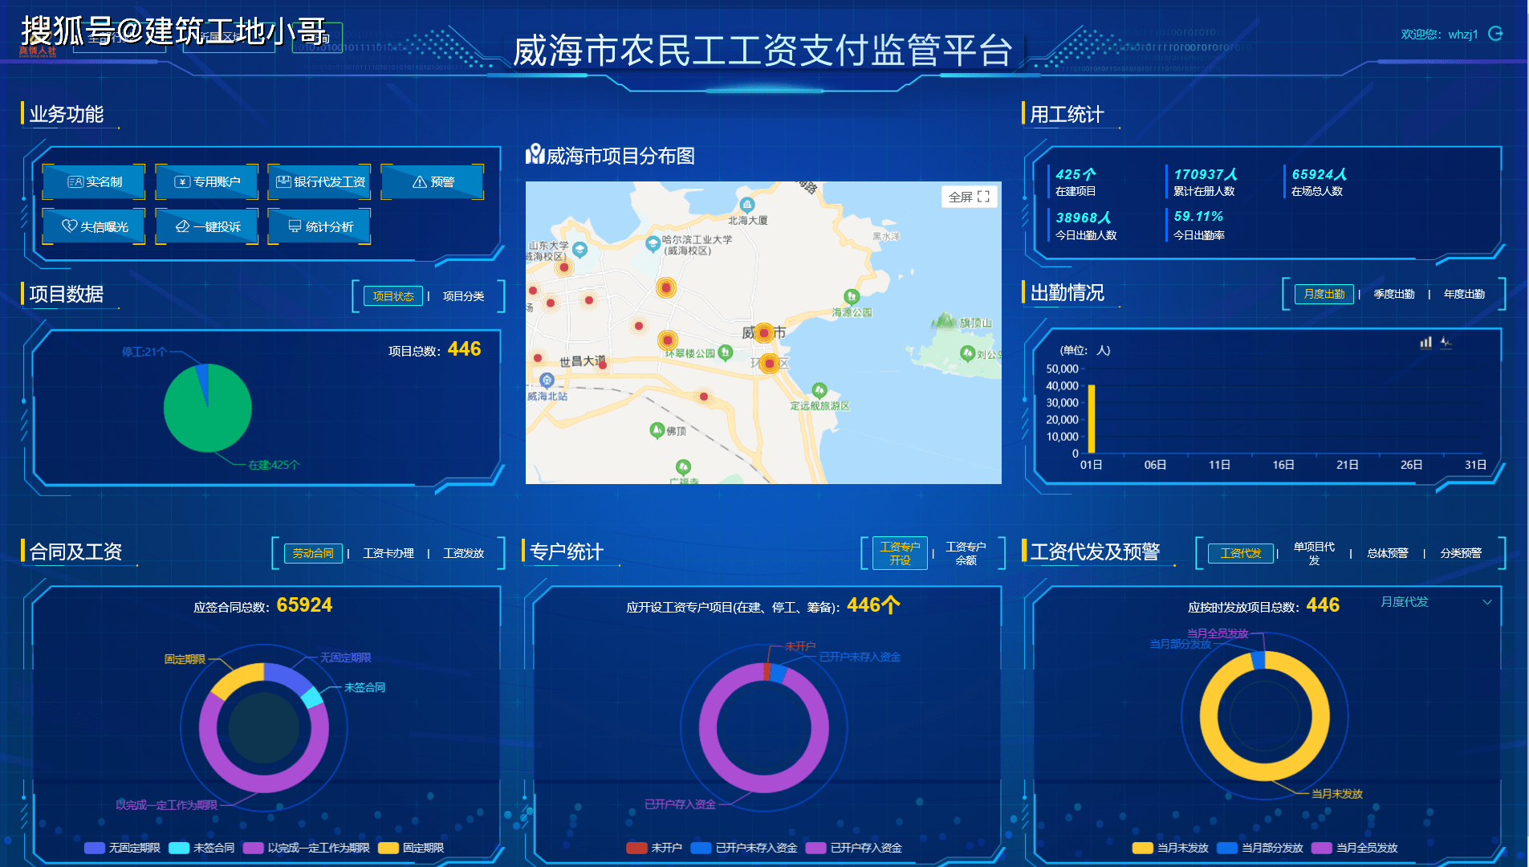
Task: Click the 威海北站 station marker
Action: click(x=547, y=381)
